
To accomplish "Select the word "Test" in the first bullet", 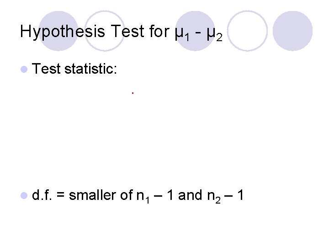I will pyautogui.click(x=47, y=70).
